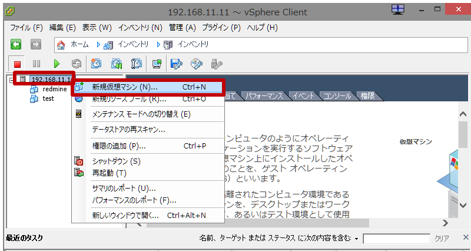Open the インベントリ (N) menu

tap(140, 28)
